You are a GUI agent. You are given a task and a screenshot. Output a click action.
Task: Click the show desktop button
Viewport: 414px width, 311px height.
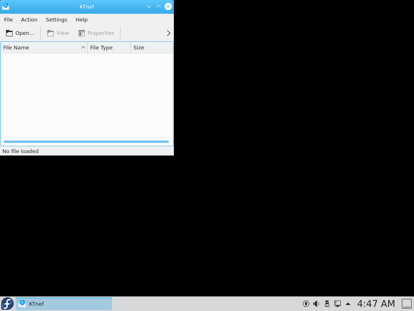[407, 304]
